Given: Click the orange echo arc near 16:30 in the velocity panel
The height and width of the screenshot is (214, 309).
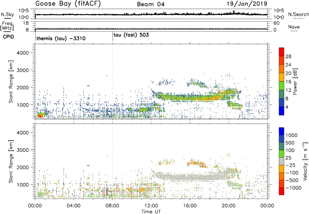Looking at the screenshot, I should point(196,163).
